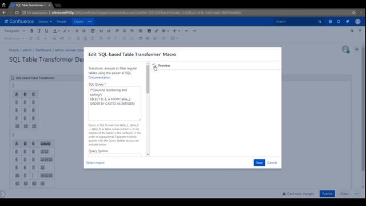Viewport: 366px width, 206px height.
Task: Click the Query Splitter input field
Action: point(114,155)
